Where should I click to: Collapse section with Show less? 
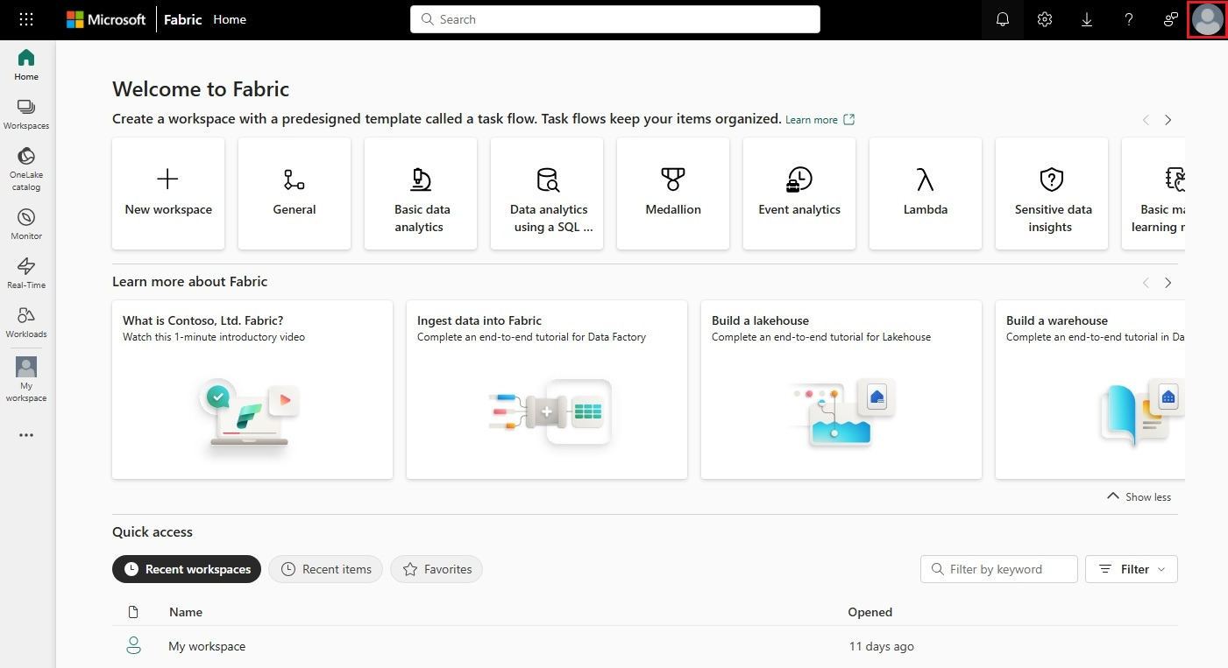pos(1139,496)
